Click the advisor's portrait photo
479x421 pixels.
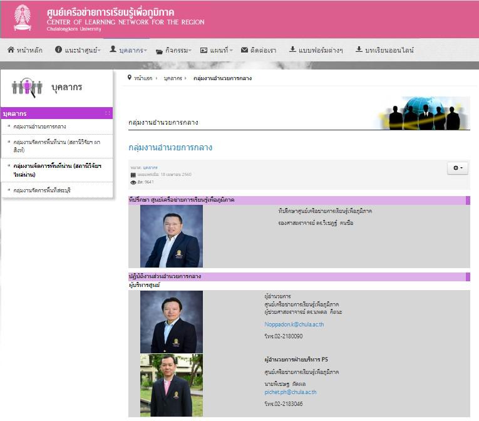pos(171,236)
